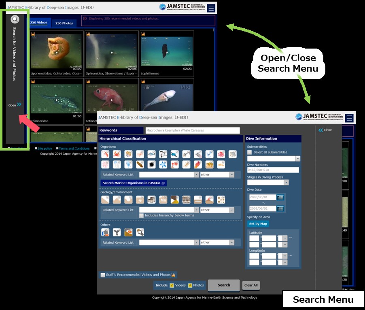Viewport: 365px width, 310px height.
Task: Click the Search button
Action: [224, 285]
